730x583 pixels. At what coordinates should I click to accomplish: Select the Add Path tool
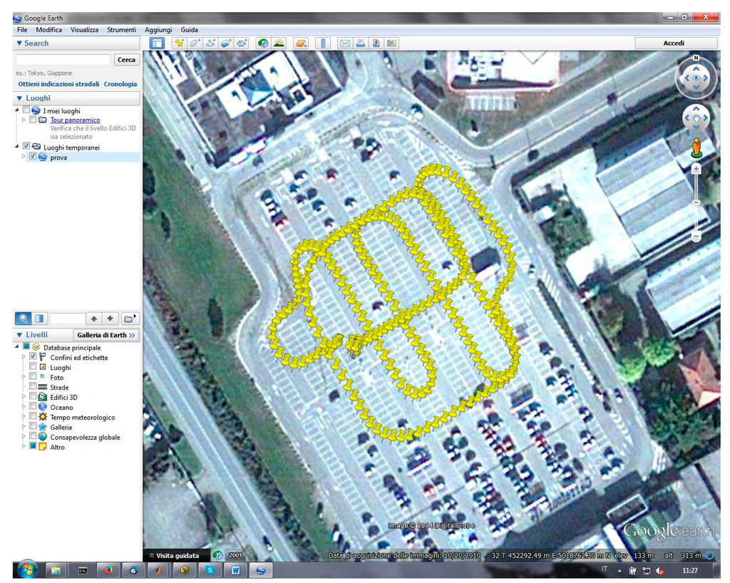point(210,43)
